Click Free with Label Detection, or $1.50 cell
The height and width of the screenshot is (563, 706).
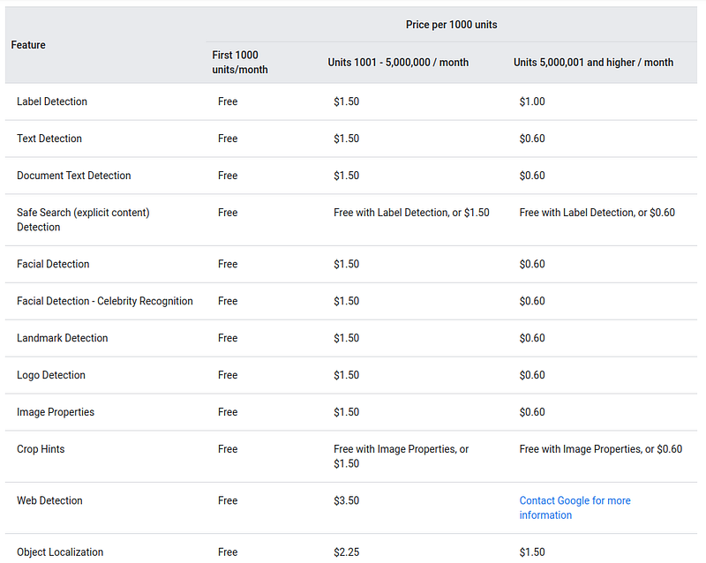[411, 213]
